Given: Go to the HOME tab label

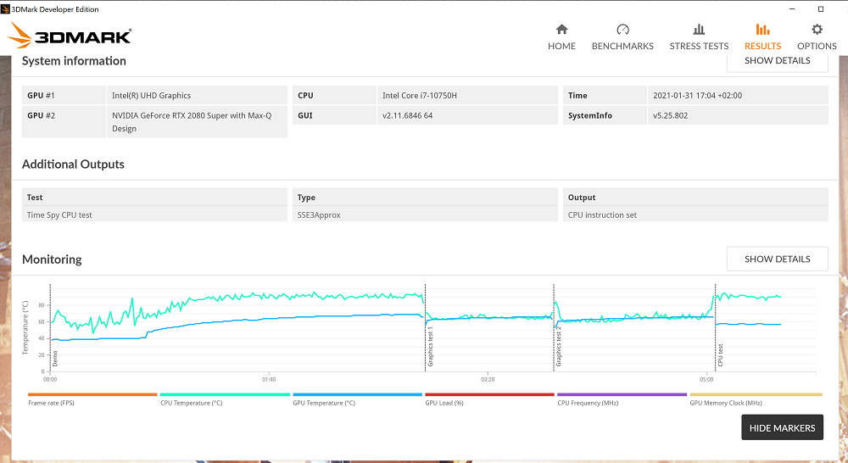Looking at the screenshot, I should 561,46.
